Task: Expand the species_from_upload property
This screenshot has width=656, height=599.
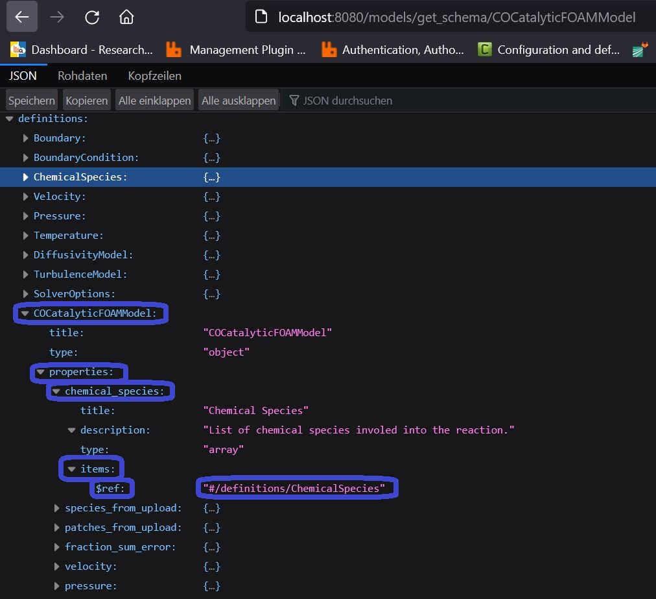Action: point(57,508)
